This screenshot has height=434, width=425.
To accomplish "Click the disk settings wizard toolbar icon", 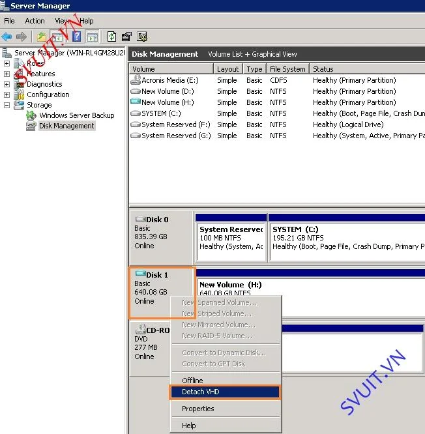I will [142, 36].
